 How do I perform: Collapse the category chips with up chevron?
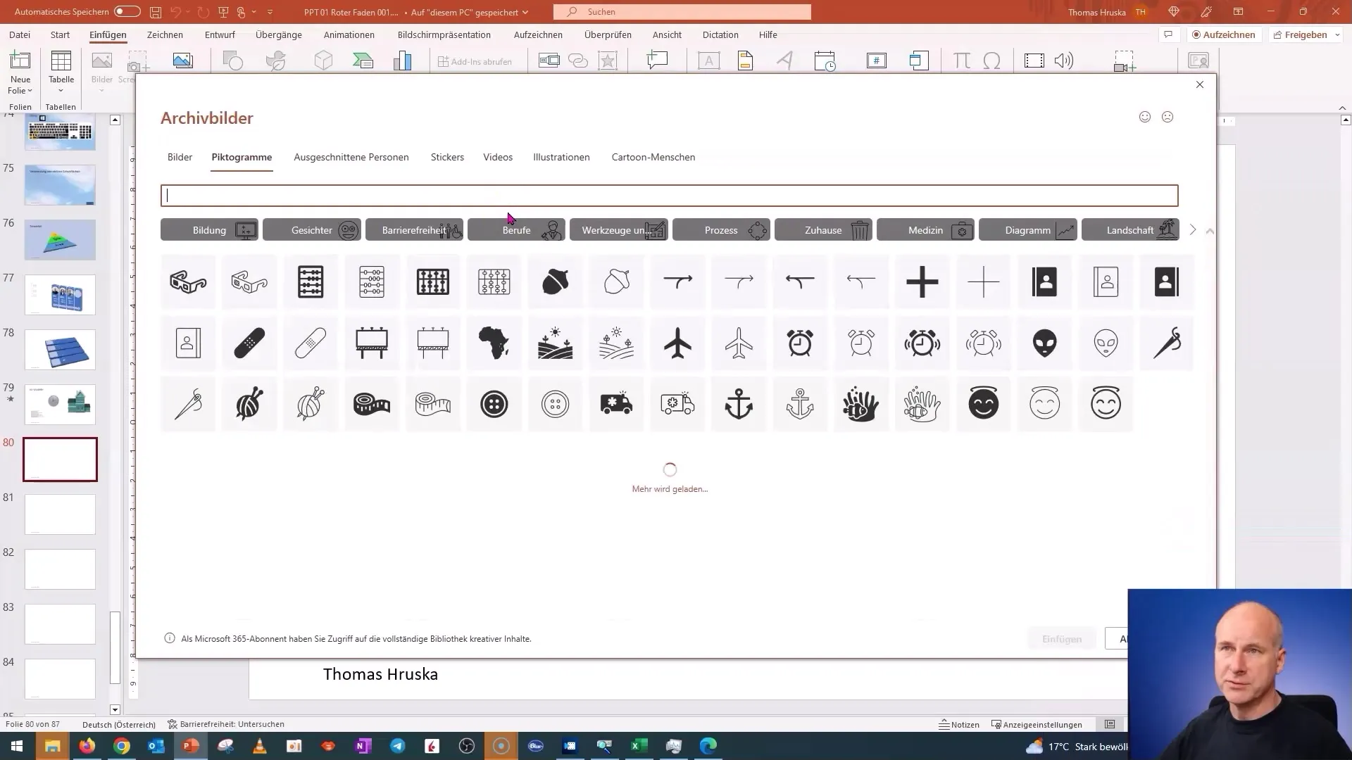click(1210, 231)
